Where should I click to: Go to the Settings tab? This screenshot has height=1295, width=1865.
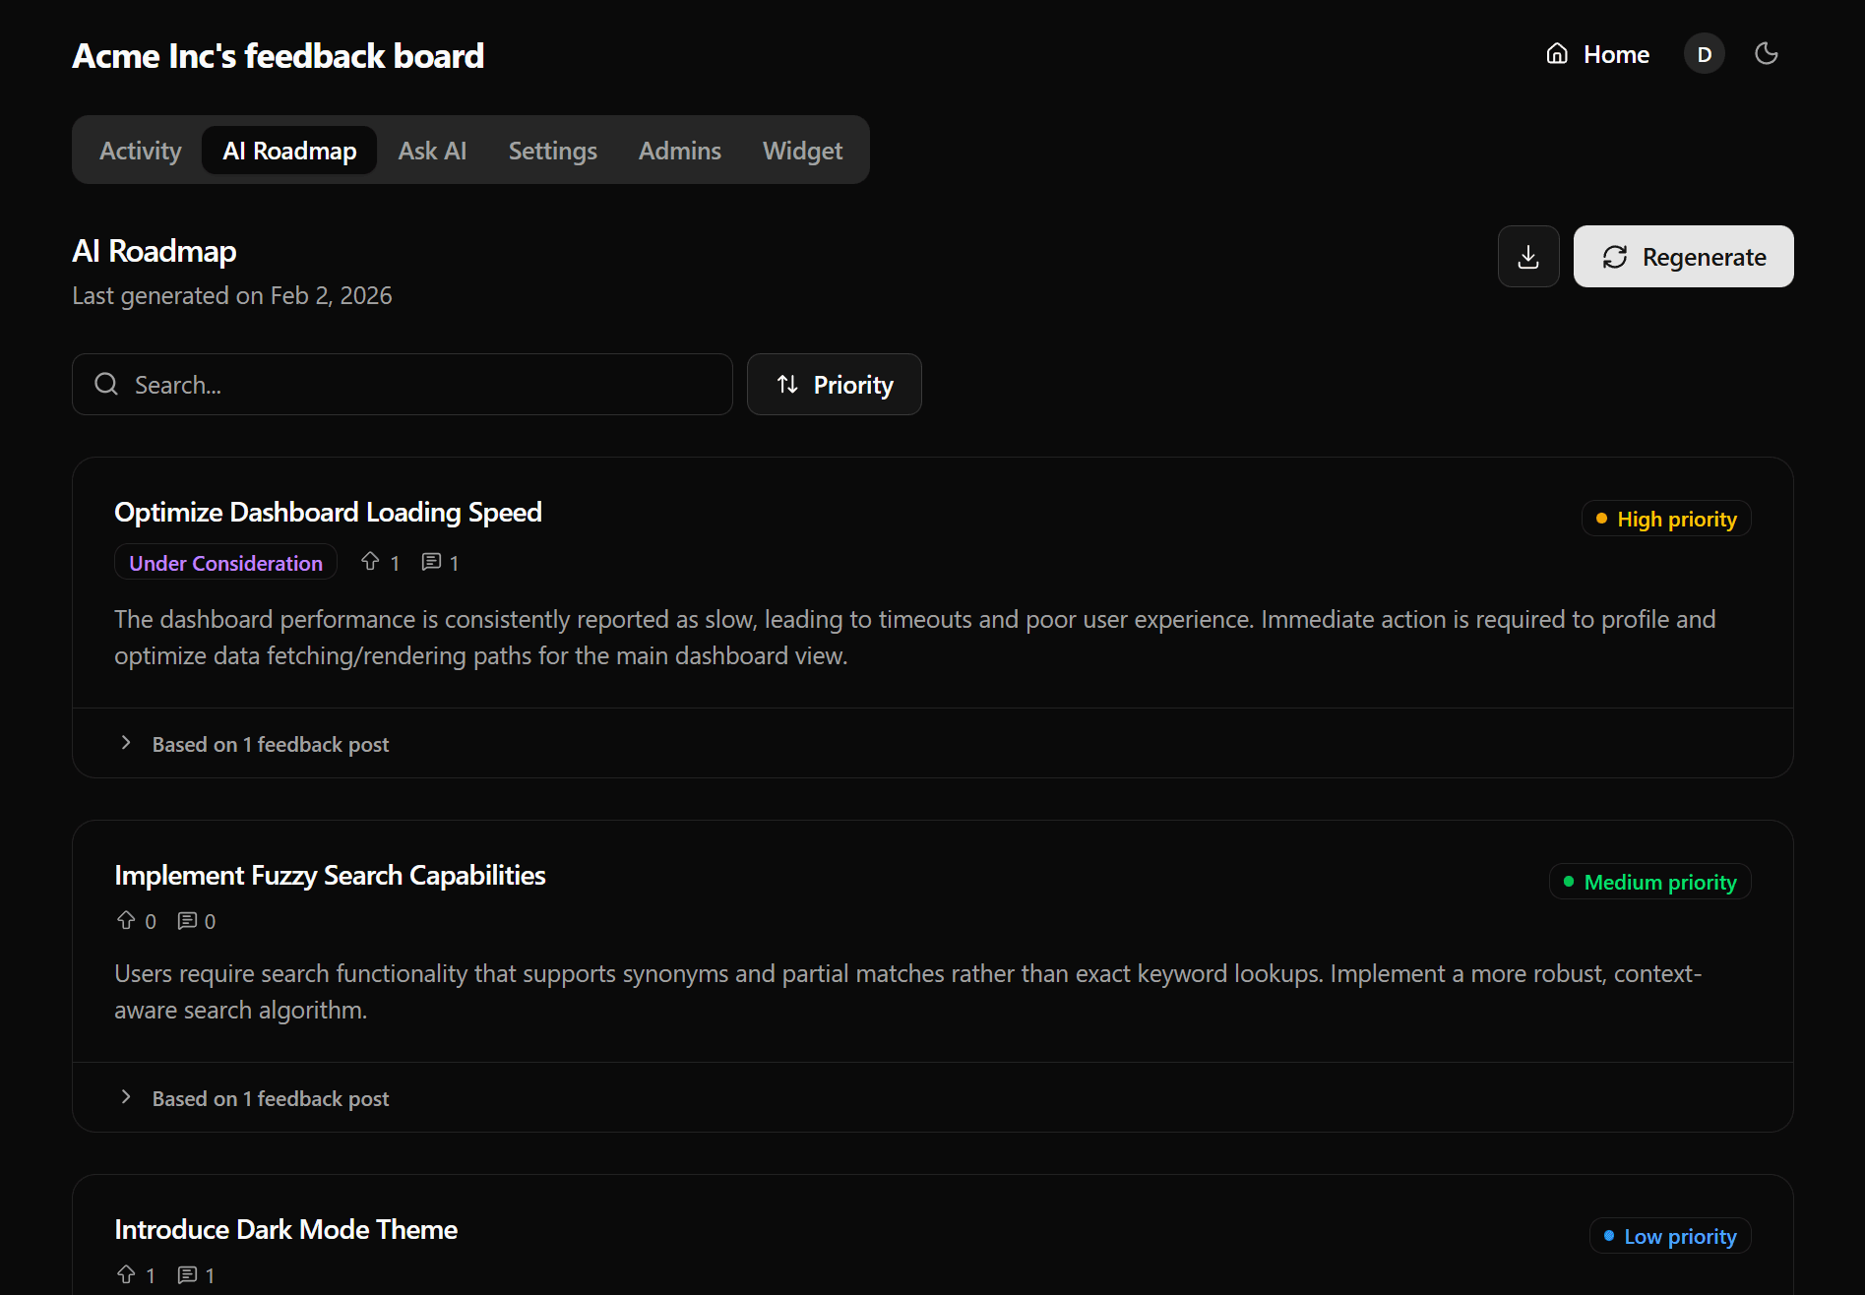[552, 151]
